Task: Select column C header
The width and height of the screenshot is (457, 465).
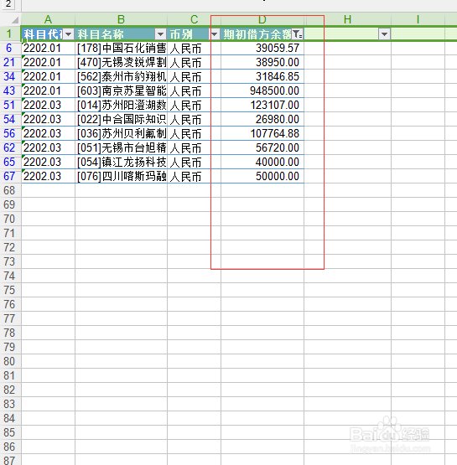Action: click(x=194, y=19)
